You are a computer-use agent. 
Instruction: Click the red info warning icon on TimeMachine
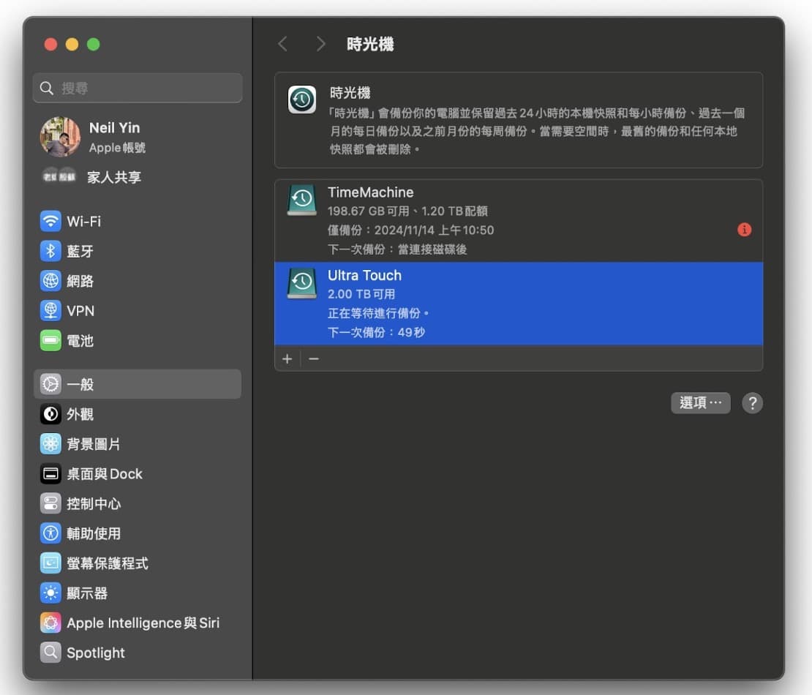point(744,230)
